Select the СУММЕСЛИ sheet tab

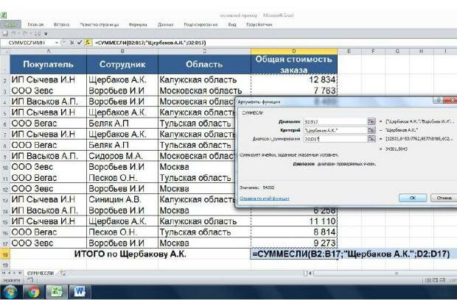click(41, 274)
